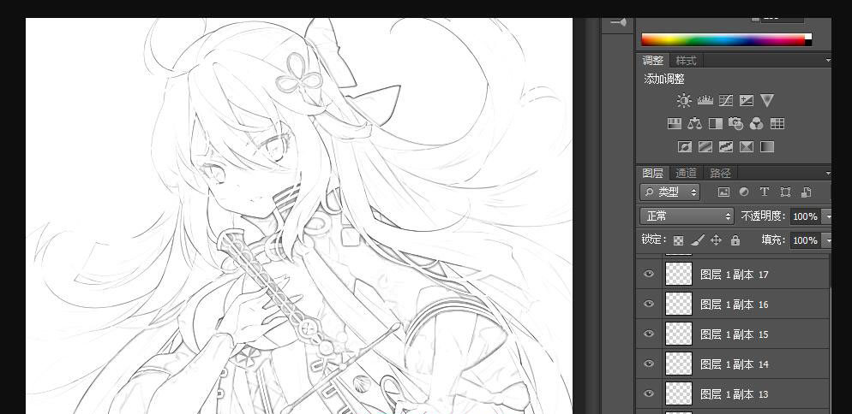Select thumbnail of 图层 1 副本 15
Image resolution: width=852 pixels, height=414 pixels.
coord(679,334)
